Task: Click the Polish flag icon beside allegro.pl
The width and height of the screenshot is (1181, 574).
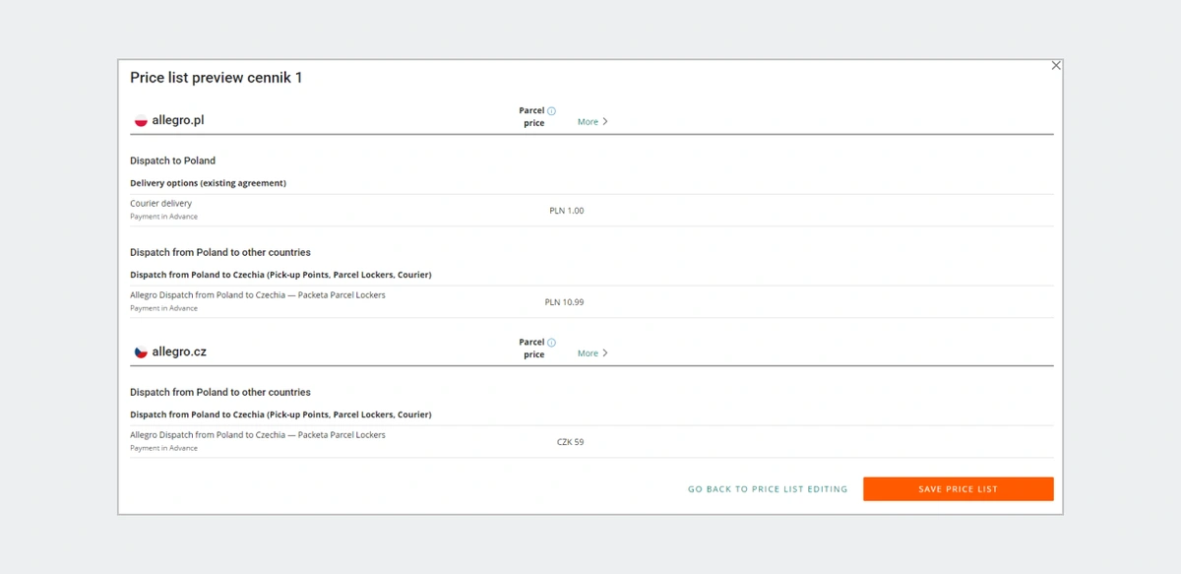Action: (141, 121)
